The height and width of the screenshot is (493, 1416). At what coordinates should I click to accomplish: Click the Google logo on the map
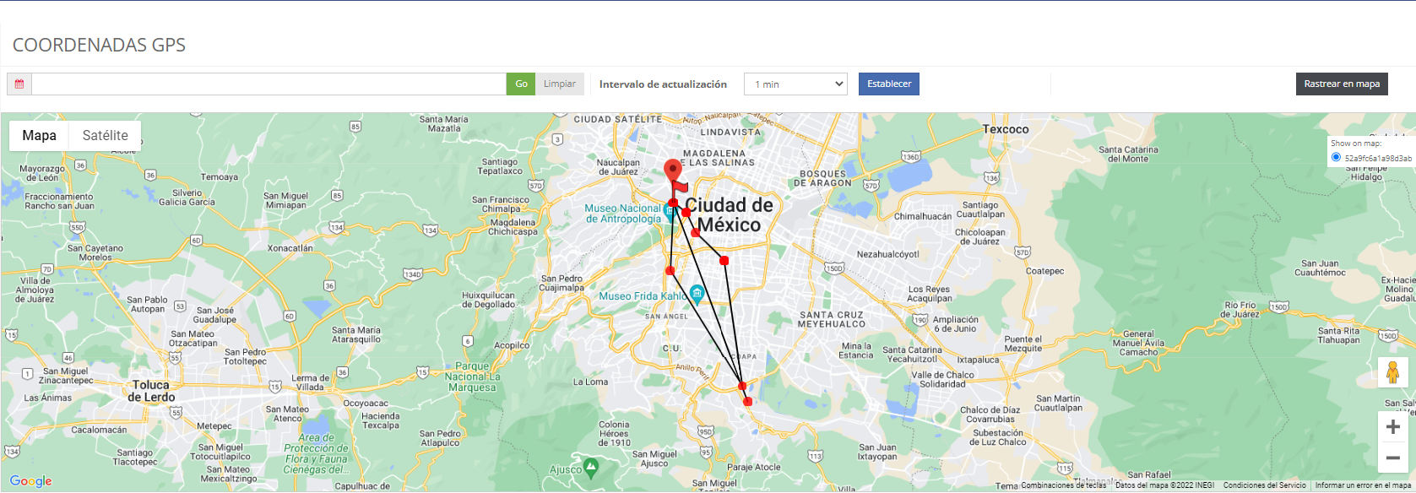(x=31, y=481)
